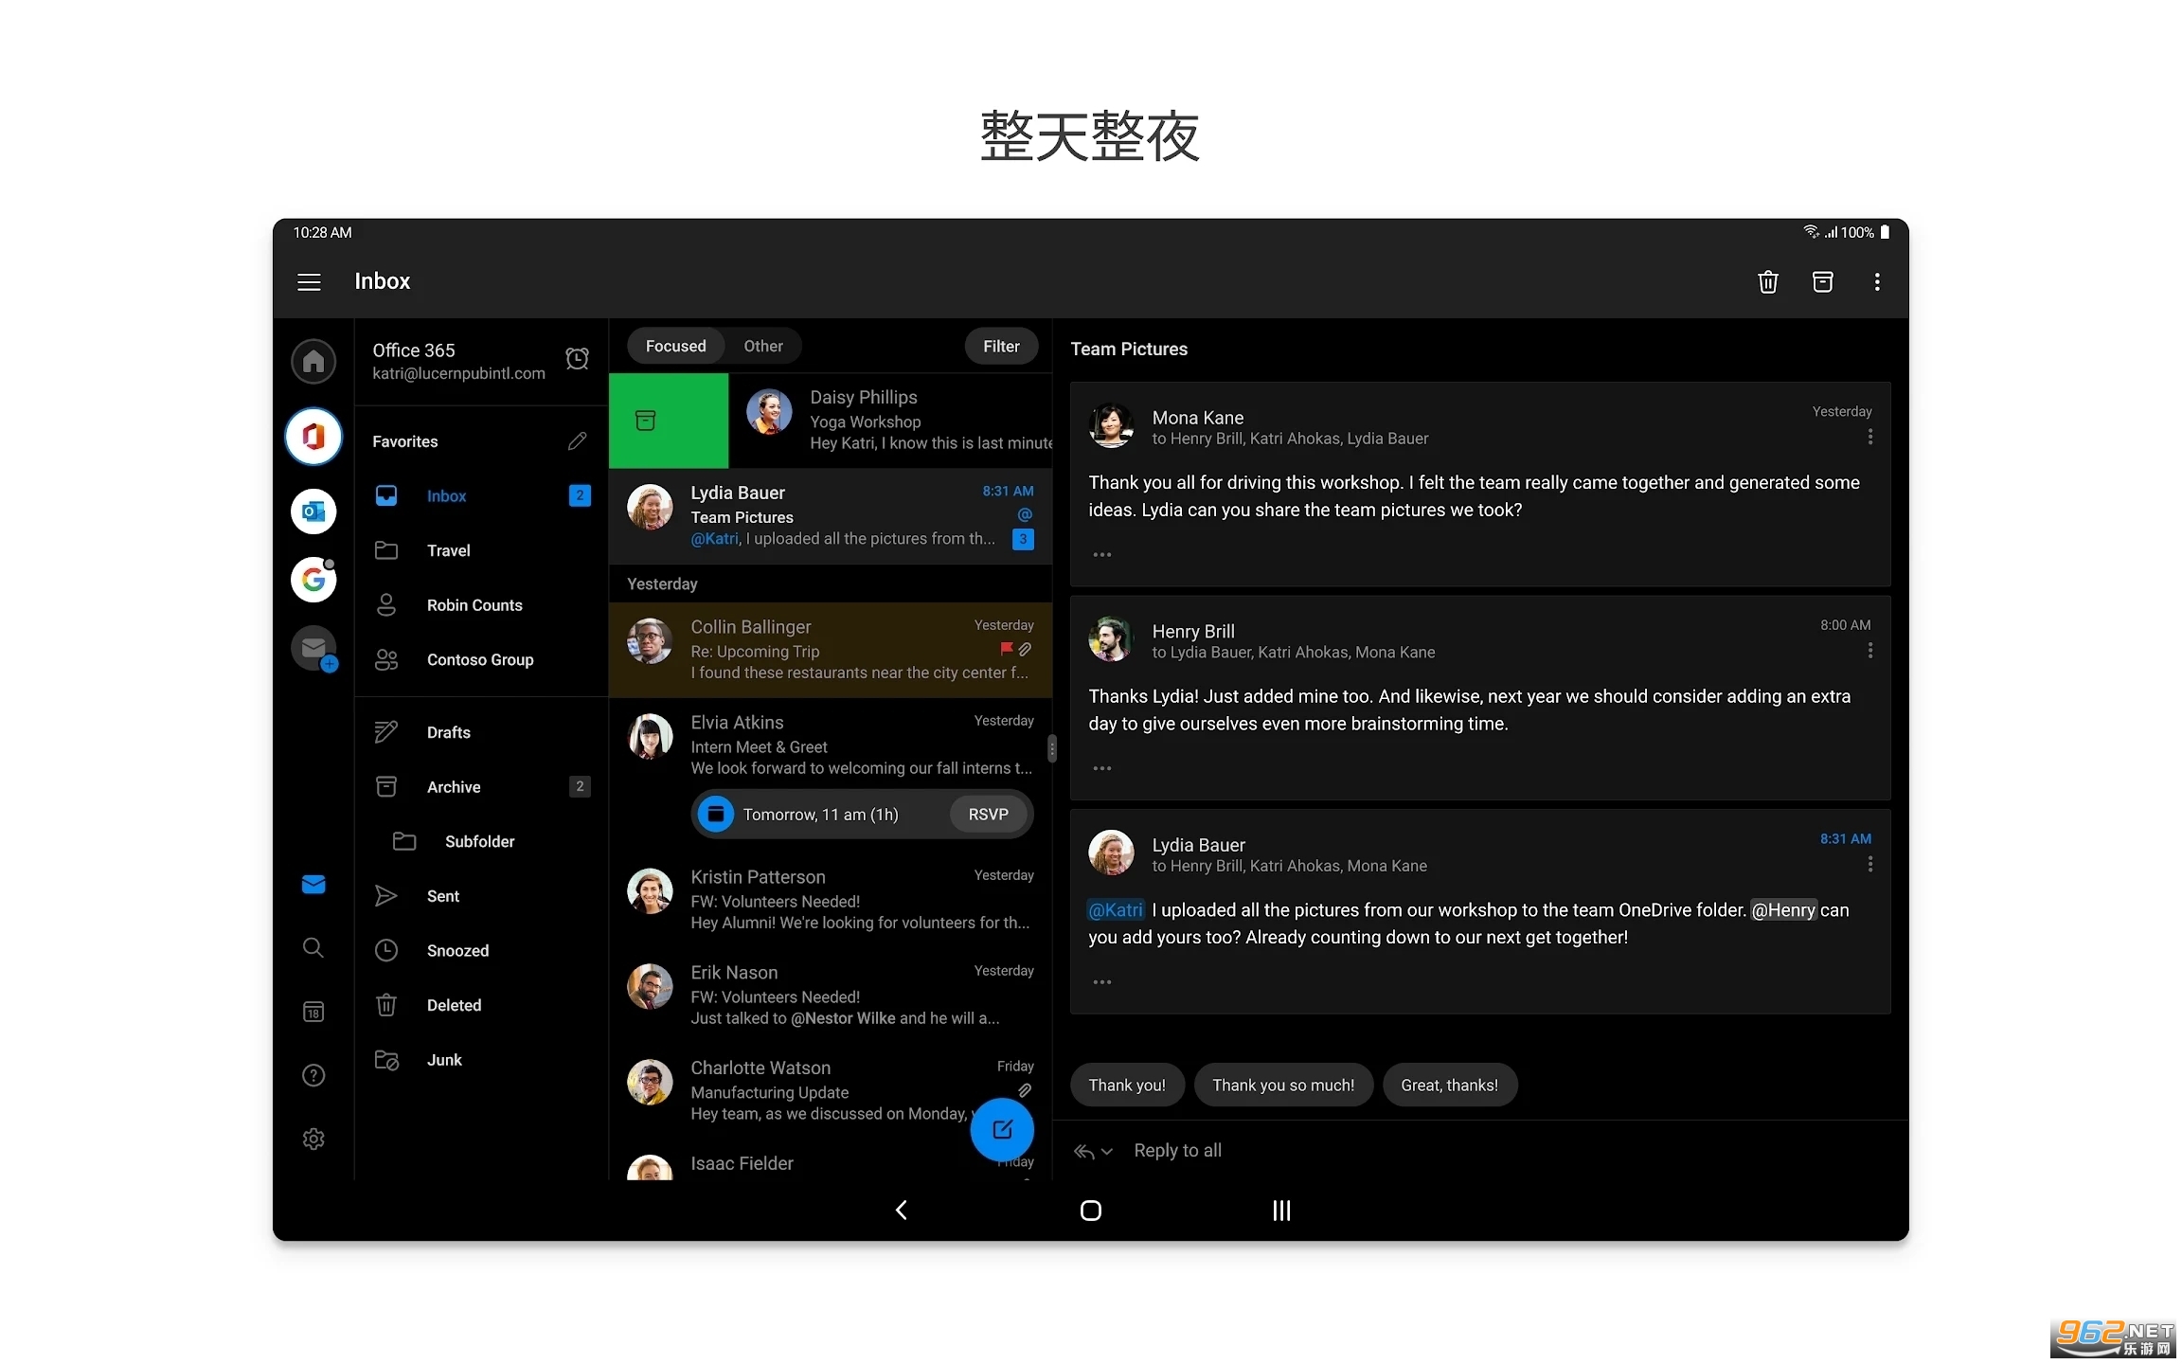Viewport: 2182px width, 1364px height.
Task: Send quick reply "Great, thanks!"
Action: (x=1449, y=1086)
